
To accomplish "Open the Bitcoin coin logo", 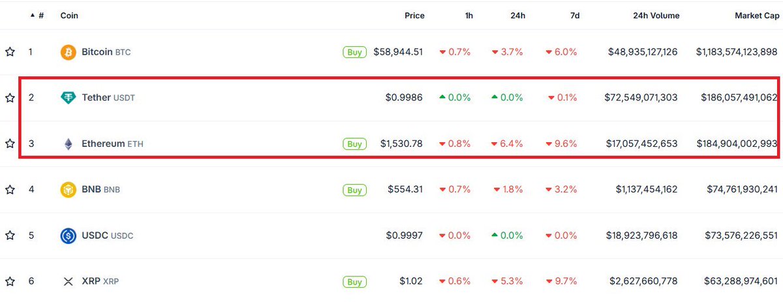I will [x=69, y=52].
